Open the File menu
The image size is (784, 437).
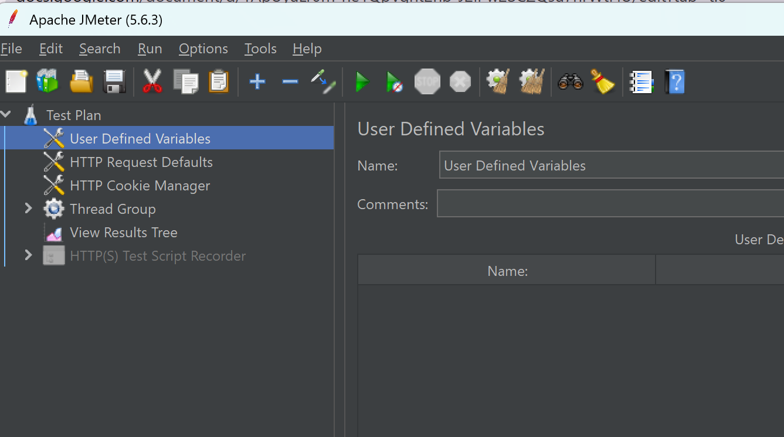11,49
